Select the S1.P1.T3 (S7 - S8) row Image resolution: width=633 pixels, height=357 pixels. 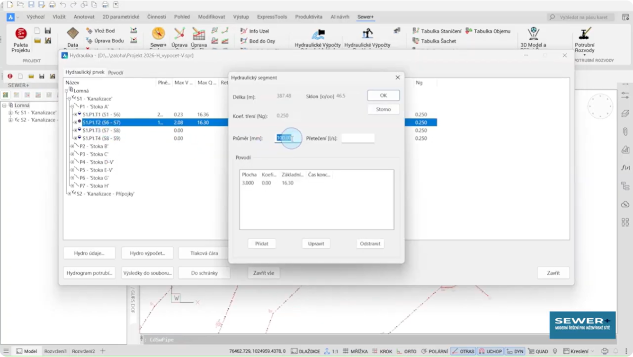[101, 131]
